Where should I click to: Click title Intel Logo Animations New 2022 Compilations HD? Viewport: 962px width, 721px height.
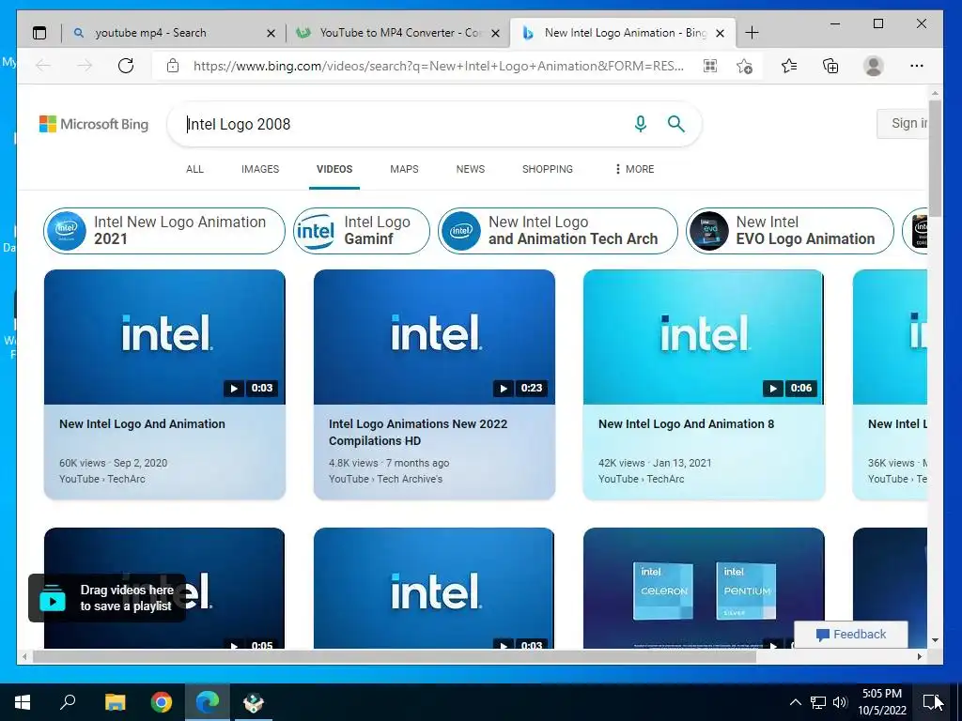(418, 432)
